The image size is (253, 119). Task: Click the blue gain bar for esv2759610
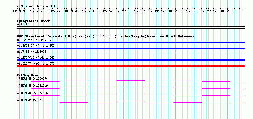coord(131,60)
